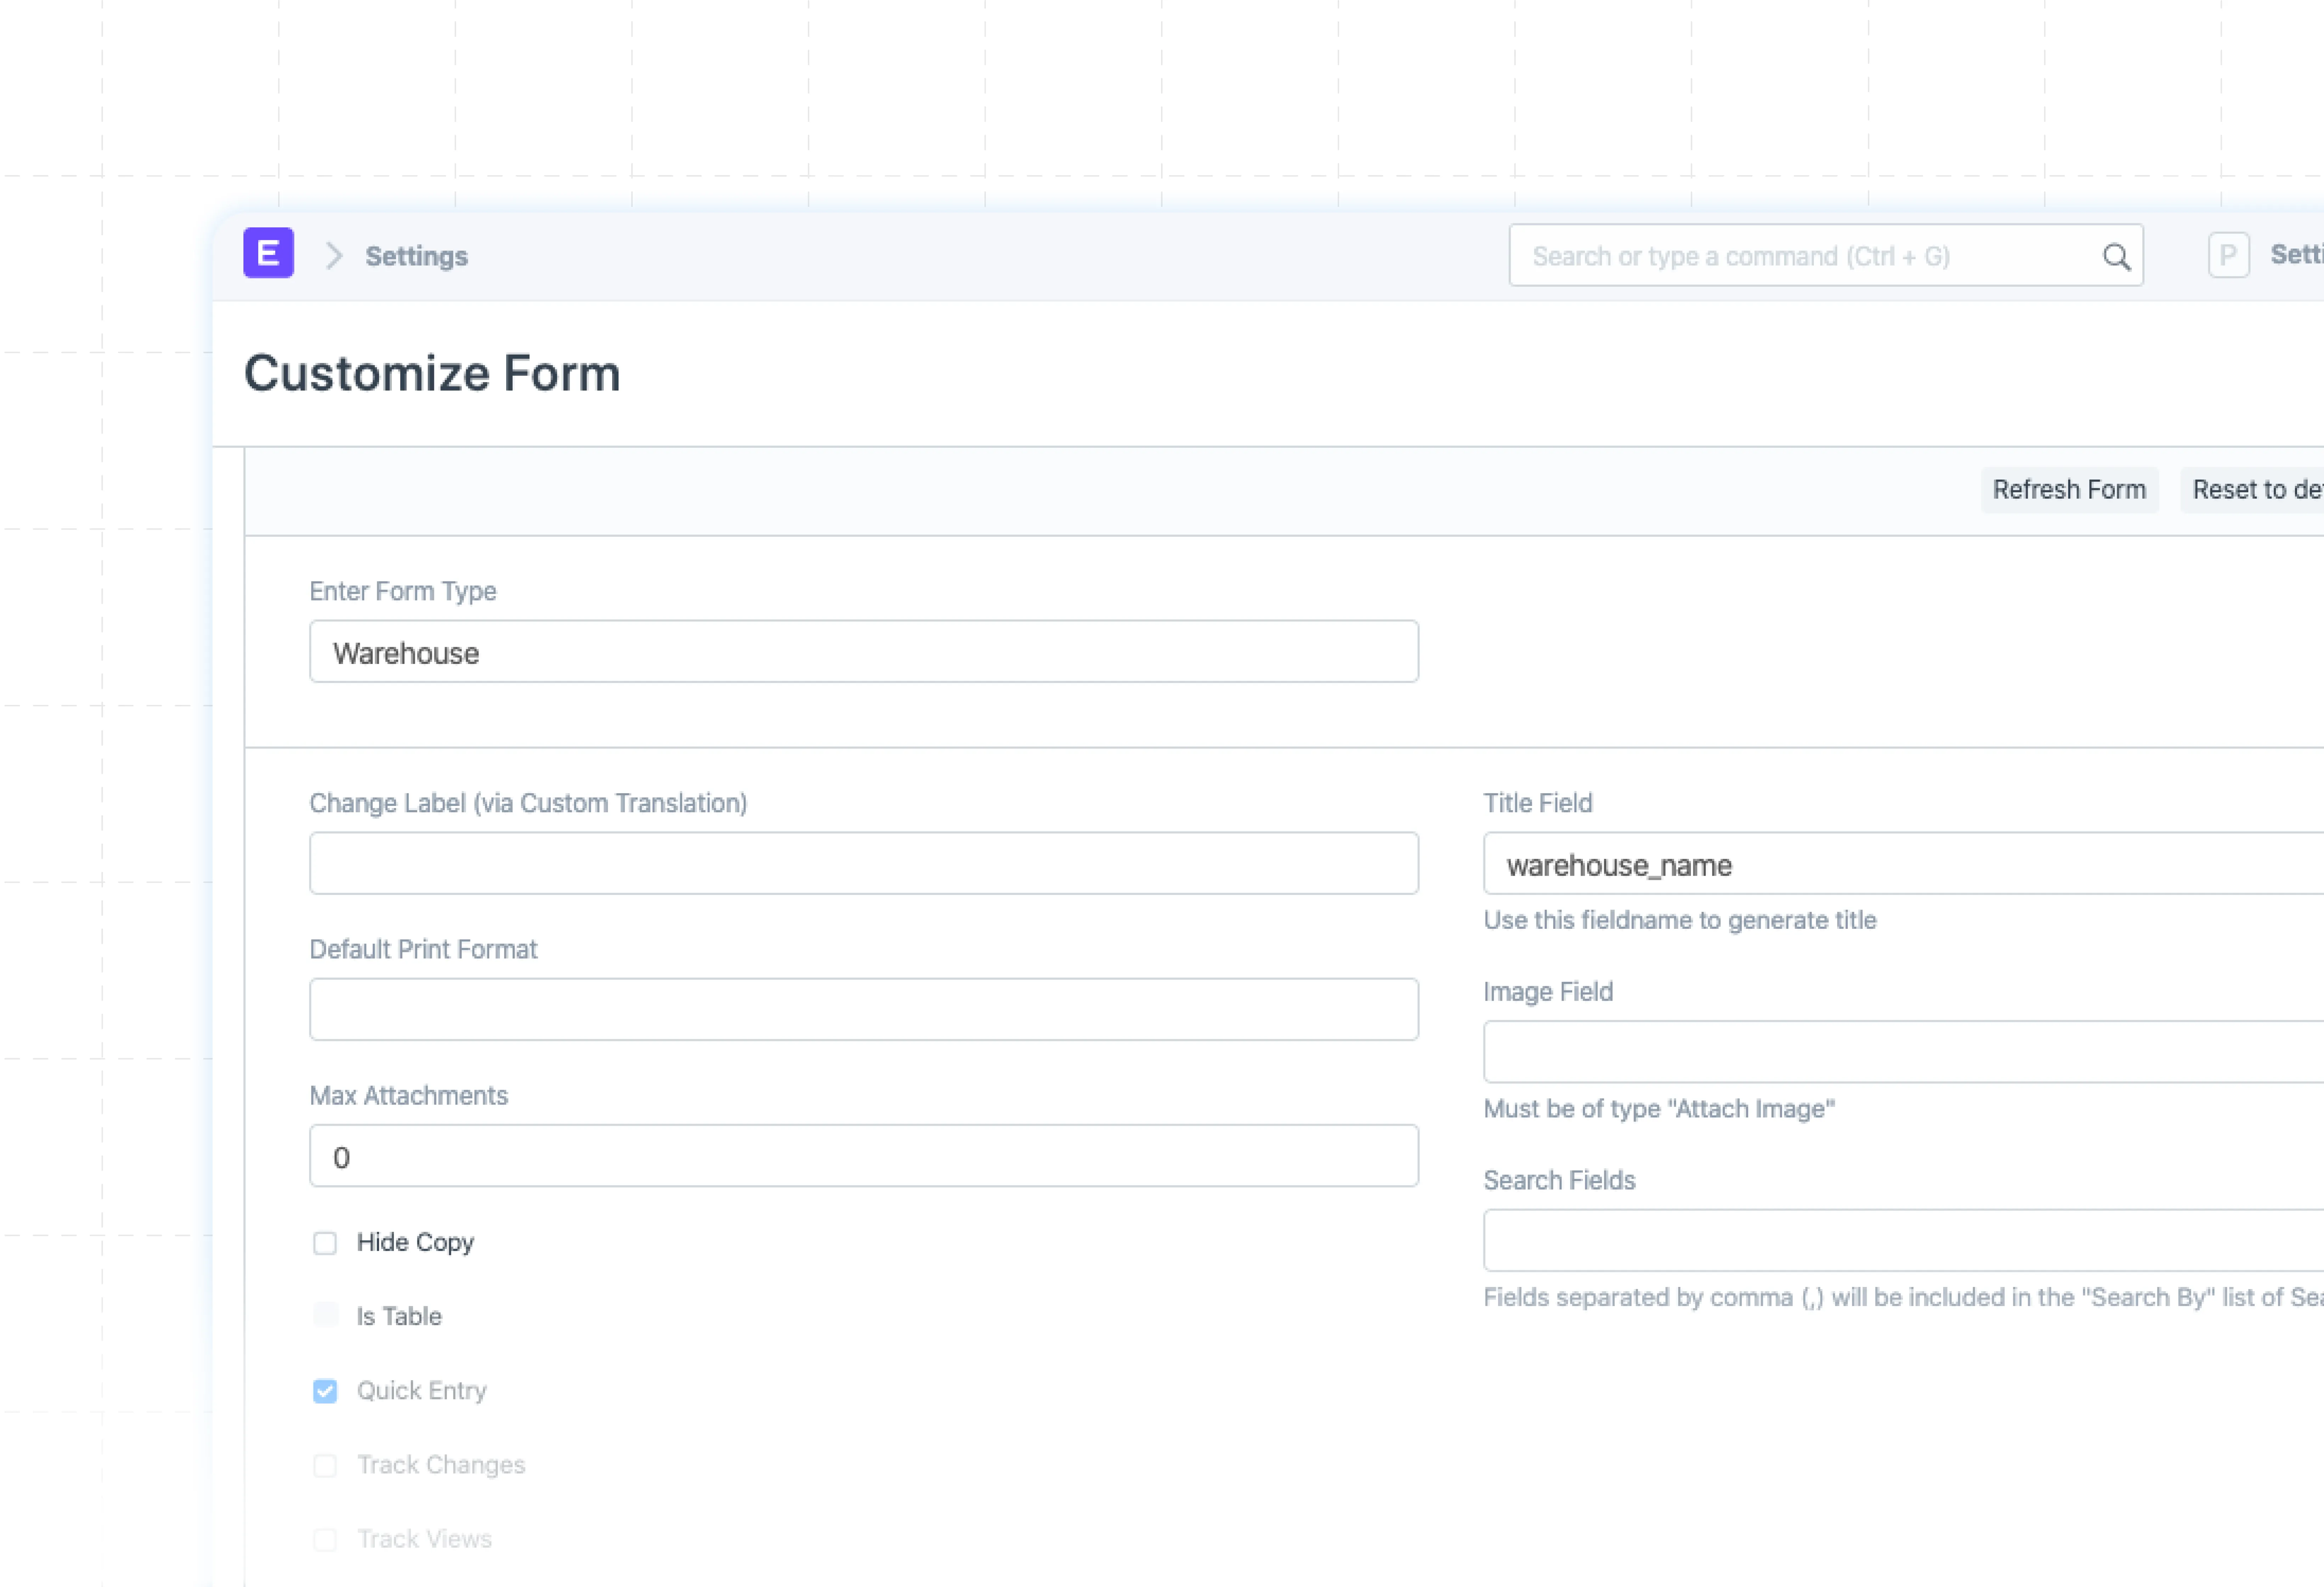Open the Enter Form Type dropdown field
The height and width of the screenshot is (1587, 2324).
863,652
